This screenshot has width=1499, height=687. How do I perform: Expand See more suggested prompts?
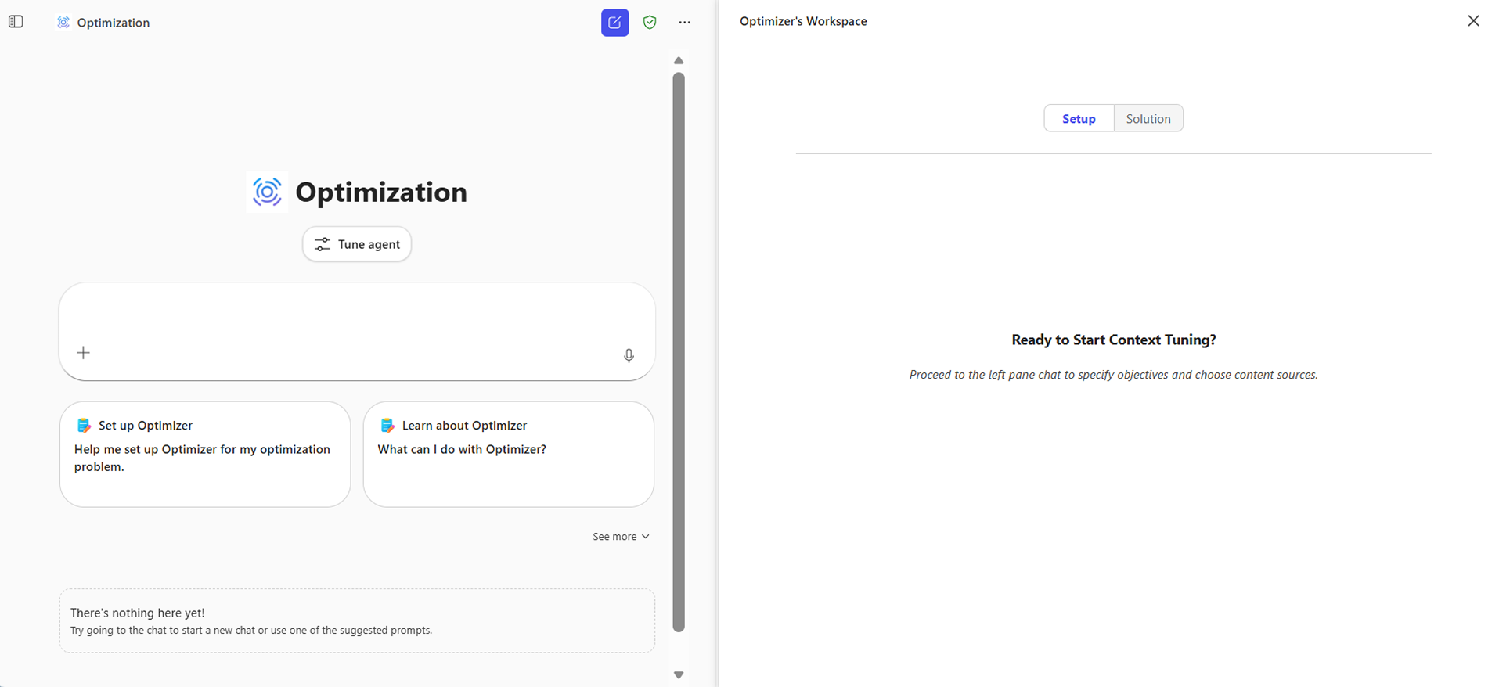click(x=621, y=537)
